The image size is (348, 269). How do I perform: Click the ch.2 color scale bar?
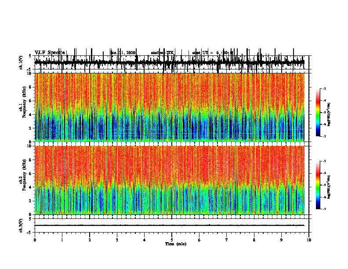(318, 185)
